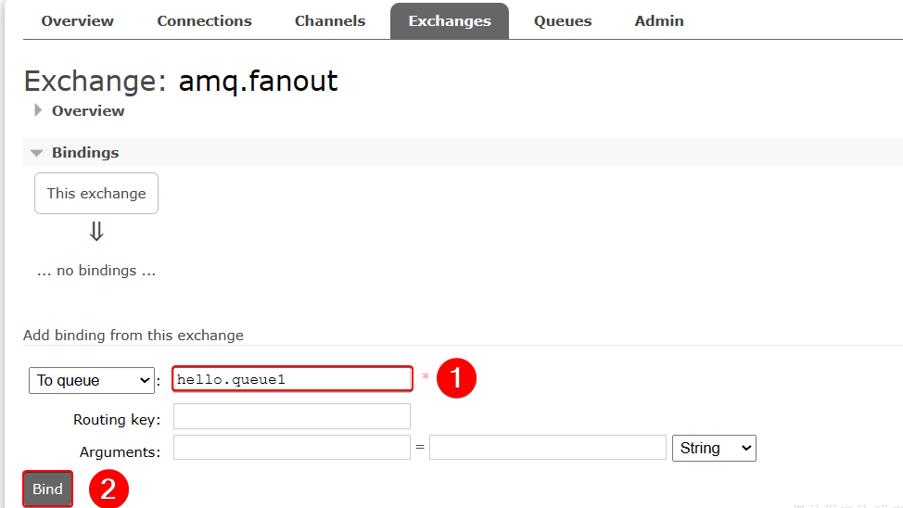The height and width of the screenshot is (508, 903).
Task: Navigate to the Admin tab
Action: (659, 20)
